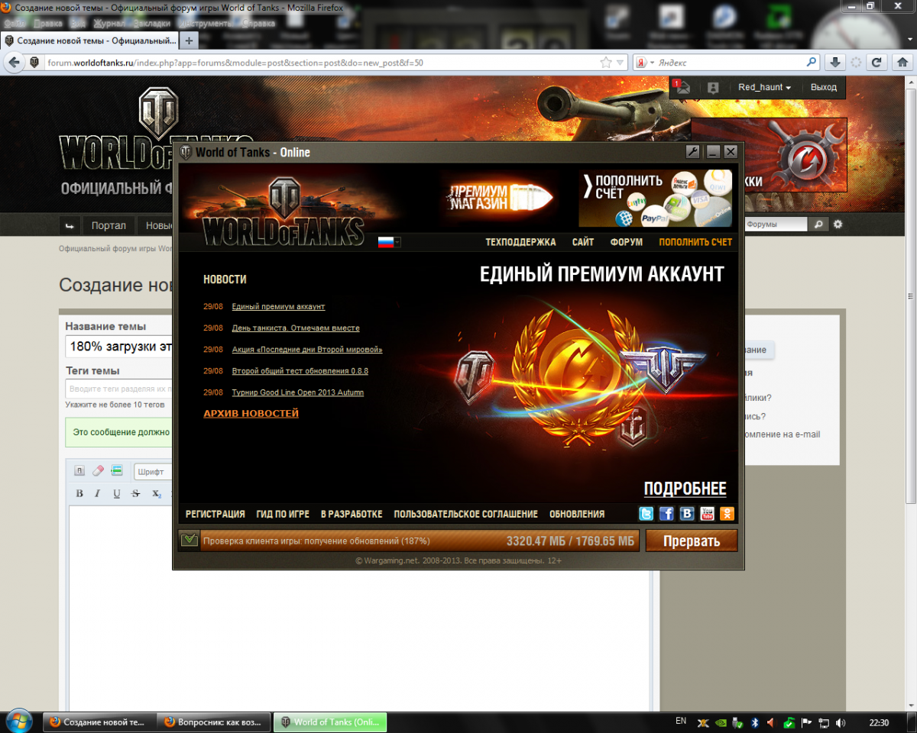Click the forum search magnifier button
Viewport: 917px width, 733px height.
pyautogui.click(x=818, y=224)
